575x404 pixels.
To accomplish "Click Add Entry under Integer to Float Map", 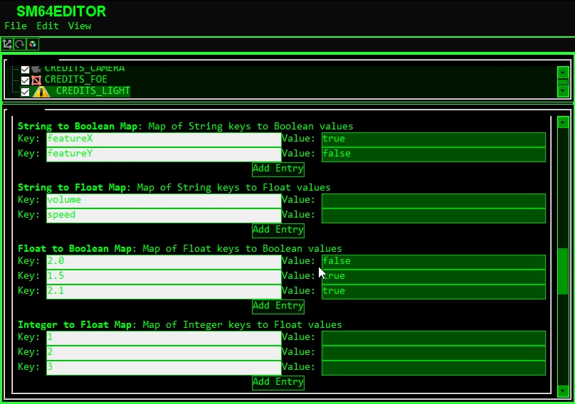I will tap(278, 382).
